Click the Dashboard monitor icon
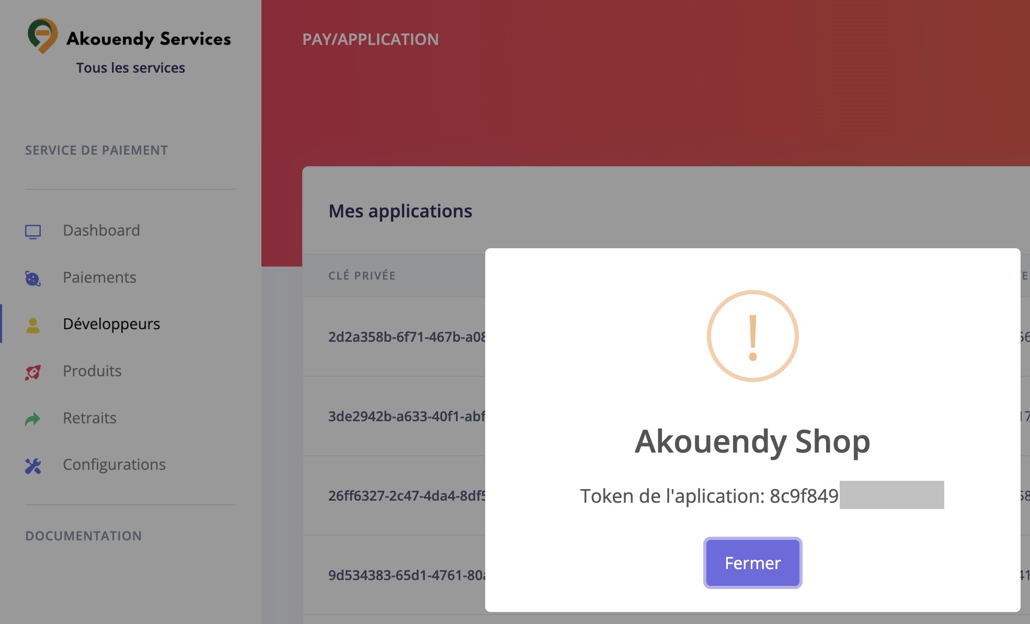The width and height of the screenshot is (1030, 624). coord(33,232)
